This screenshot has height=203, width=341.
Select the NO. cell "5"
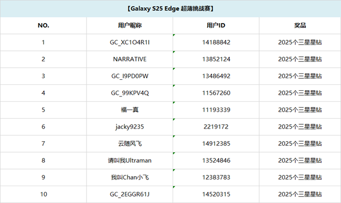[43, 110]
